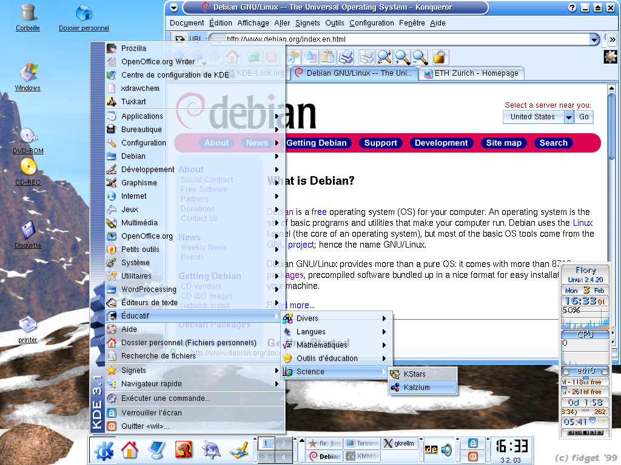
Task: Click the zoom in magnifier icon
Action: click(403, 58)
